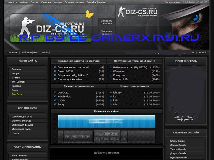
Task: Click the date and time in top bar
Action: (186, 2)
